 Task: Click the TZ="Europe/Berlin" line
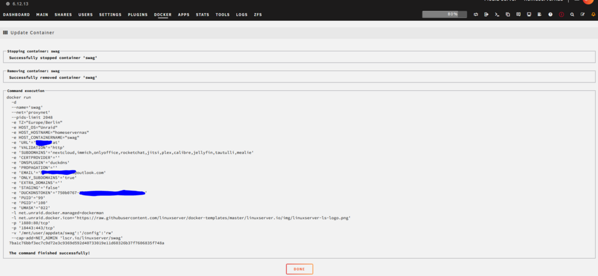point(37,122)
